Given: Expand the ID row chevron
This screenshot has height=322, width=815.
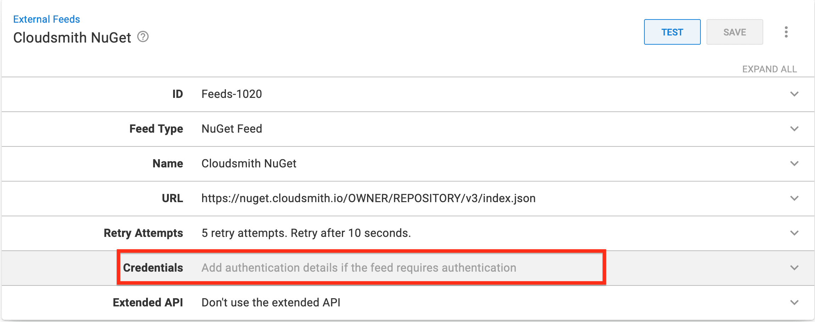Looking at the screenshot, I should (794, 94).
